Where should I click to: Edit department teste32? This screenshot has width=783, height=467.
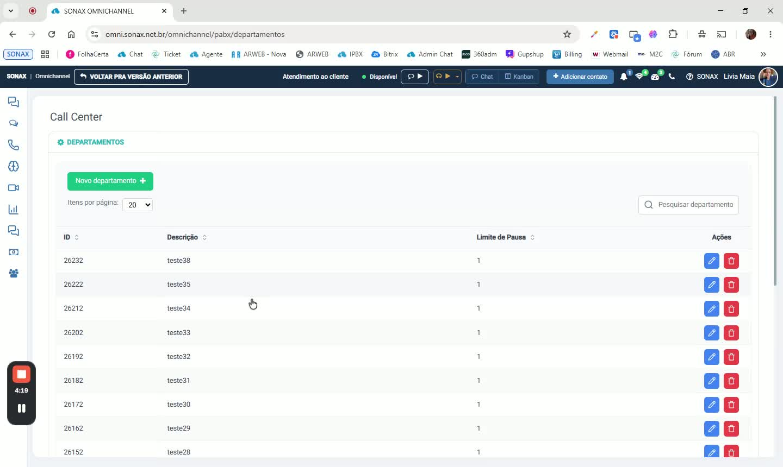pos(711,357)
